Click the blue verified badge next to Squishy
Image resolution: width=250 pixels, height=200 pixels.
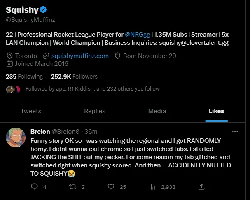point(43,9)
